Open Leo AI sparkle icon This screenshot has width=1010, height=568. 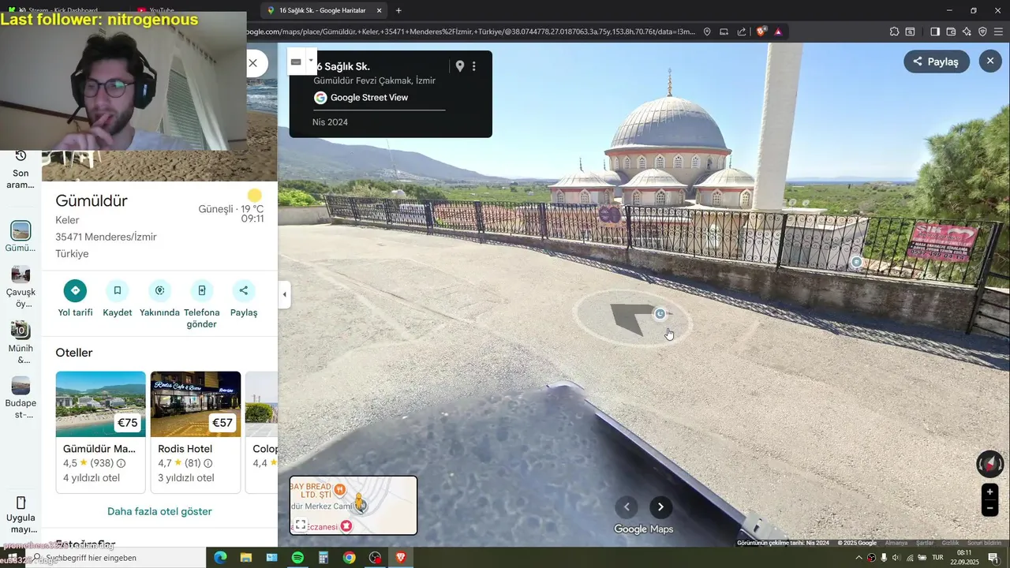pyautogui.click(x=967, y=32)
